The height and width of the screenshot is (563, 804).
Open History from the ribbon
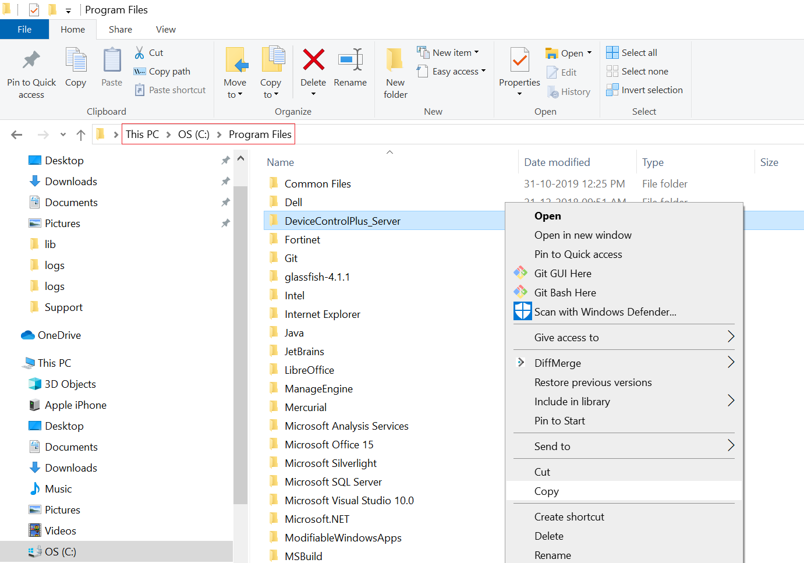pyautogui.click(x=569, y=92)
